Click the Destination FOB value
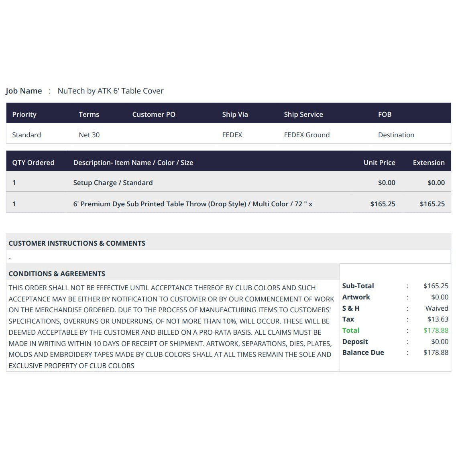Image resolution: width=456 pixels, height=456 pixels. pos(396,135)
